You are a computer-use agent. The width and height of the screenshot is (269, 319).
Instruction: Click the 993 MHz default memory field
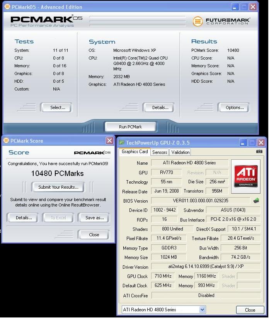(x=206, y=286)
